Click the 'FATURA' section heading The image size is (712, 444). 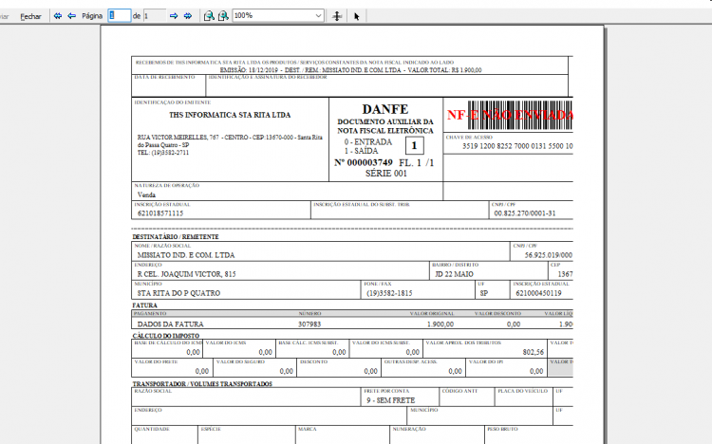click(145, 305)
